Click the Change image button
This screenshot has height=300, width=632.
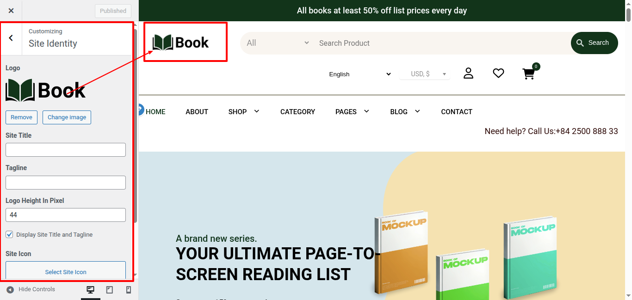(67, 117)
